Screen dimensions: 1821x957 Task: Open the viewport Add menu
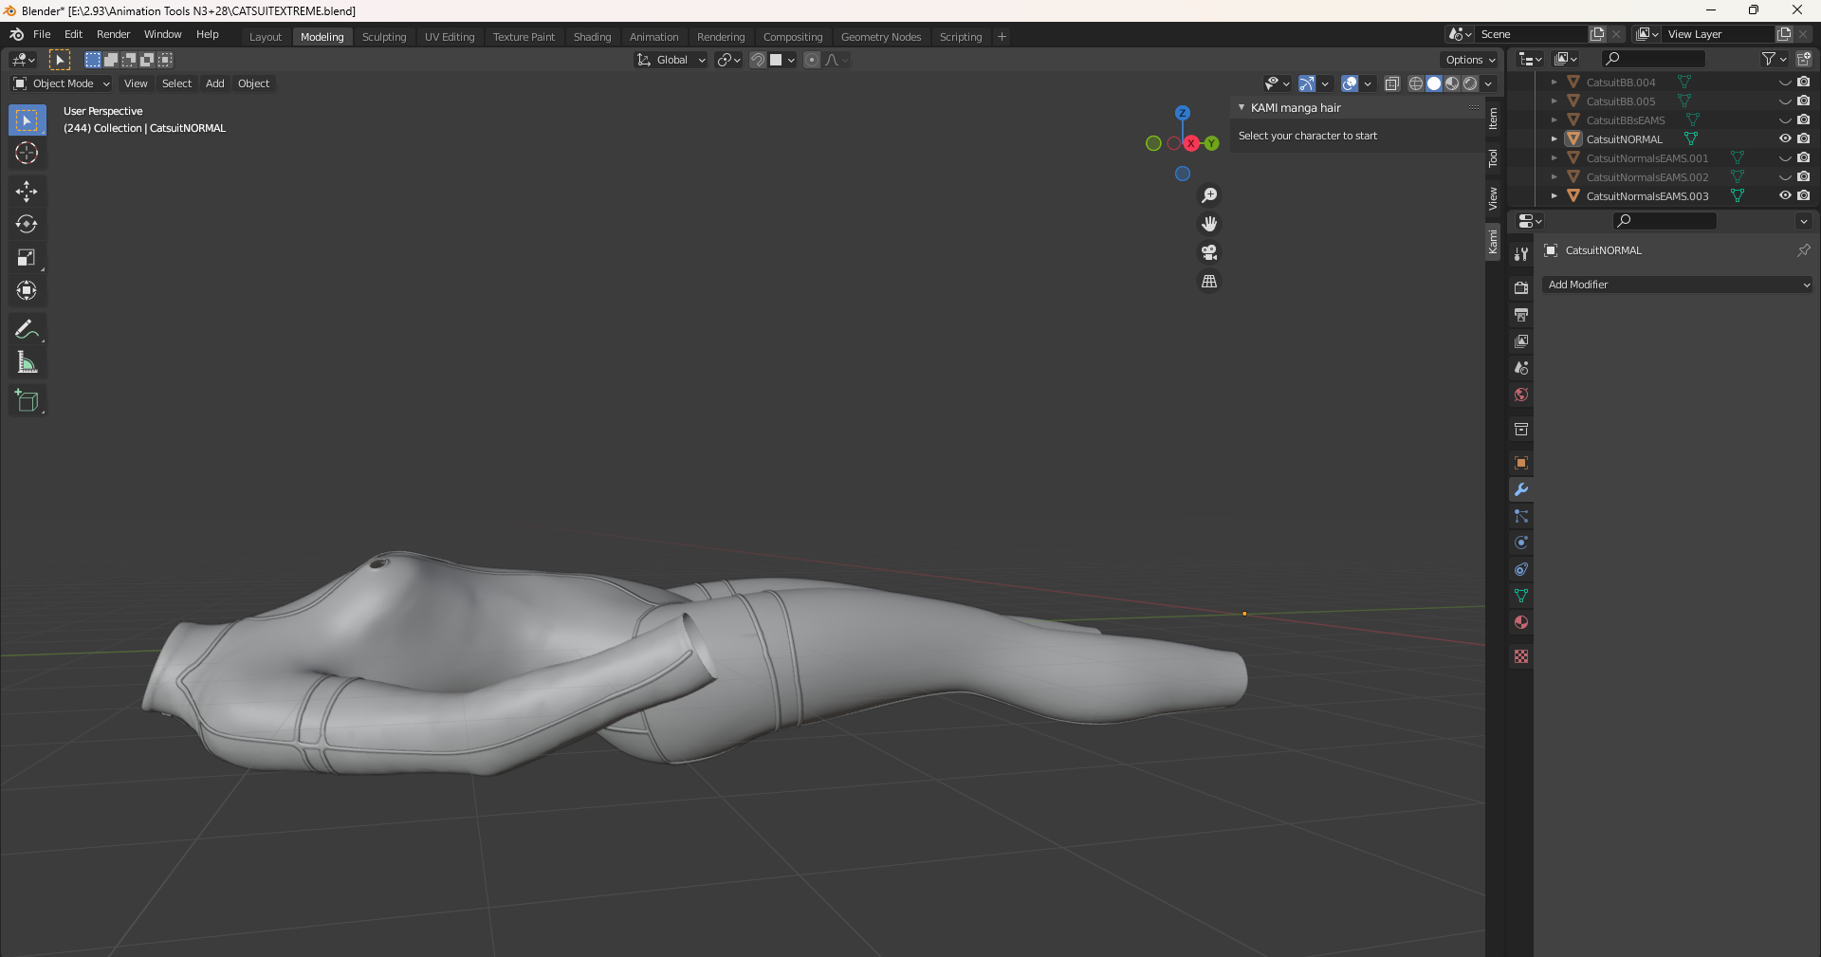(x=215, y=83)
